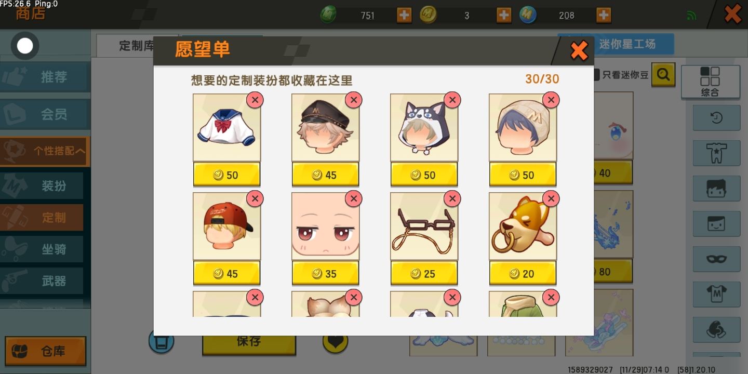The height and width of the screenshot is (374, 748).
Task: Collapse the 个性搭配 sidebar section
Action: coord(45,151)
